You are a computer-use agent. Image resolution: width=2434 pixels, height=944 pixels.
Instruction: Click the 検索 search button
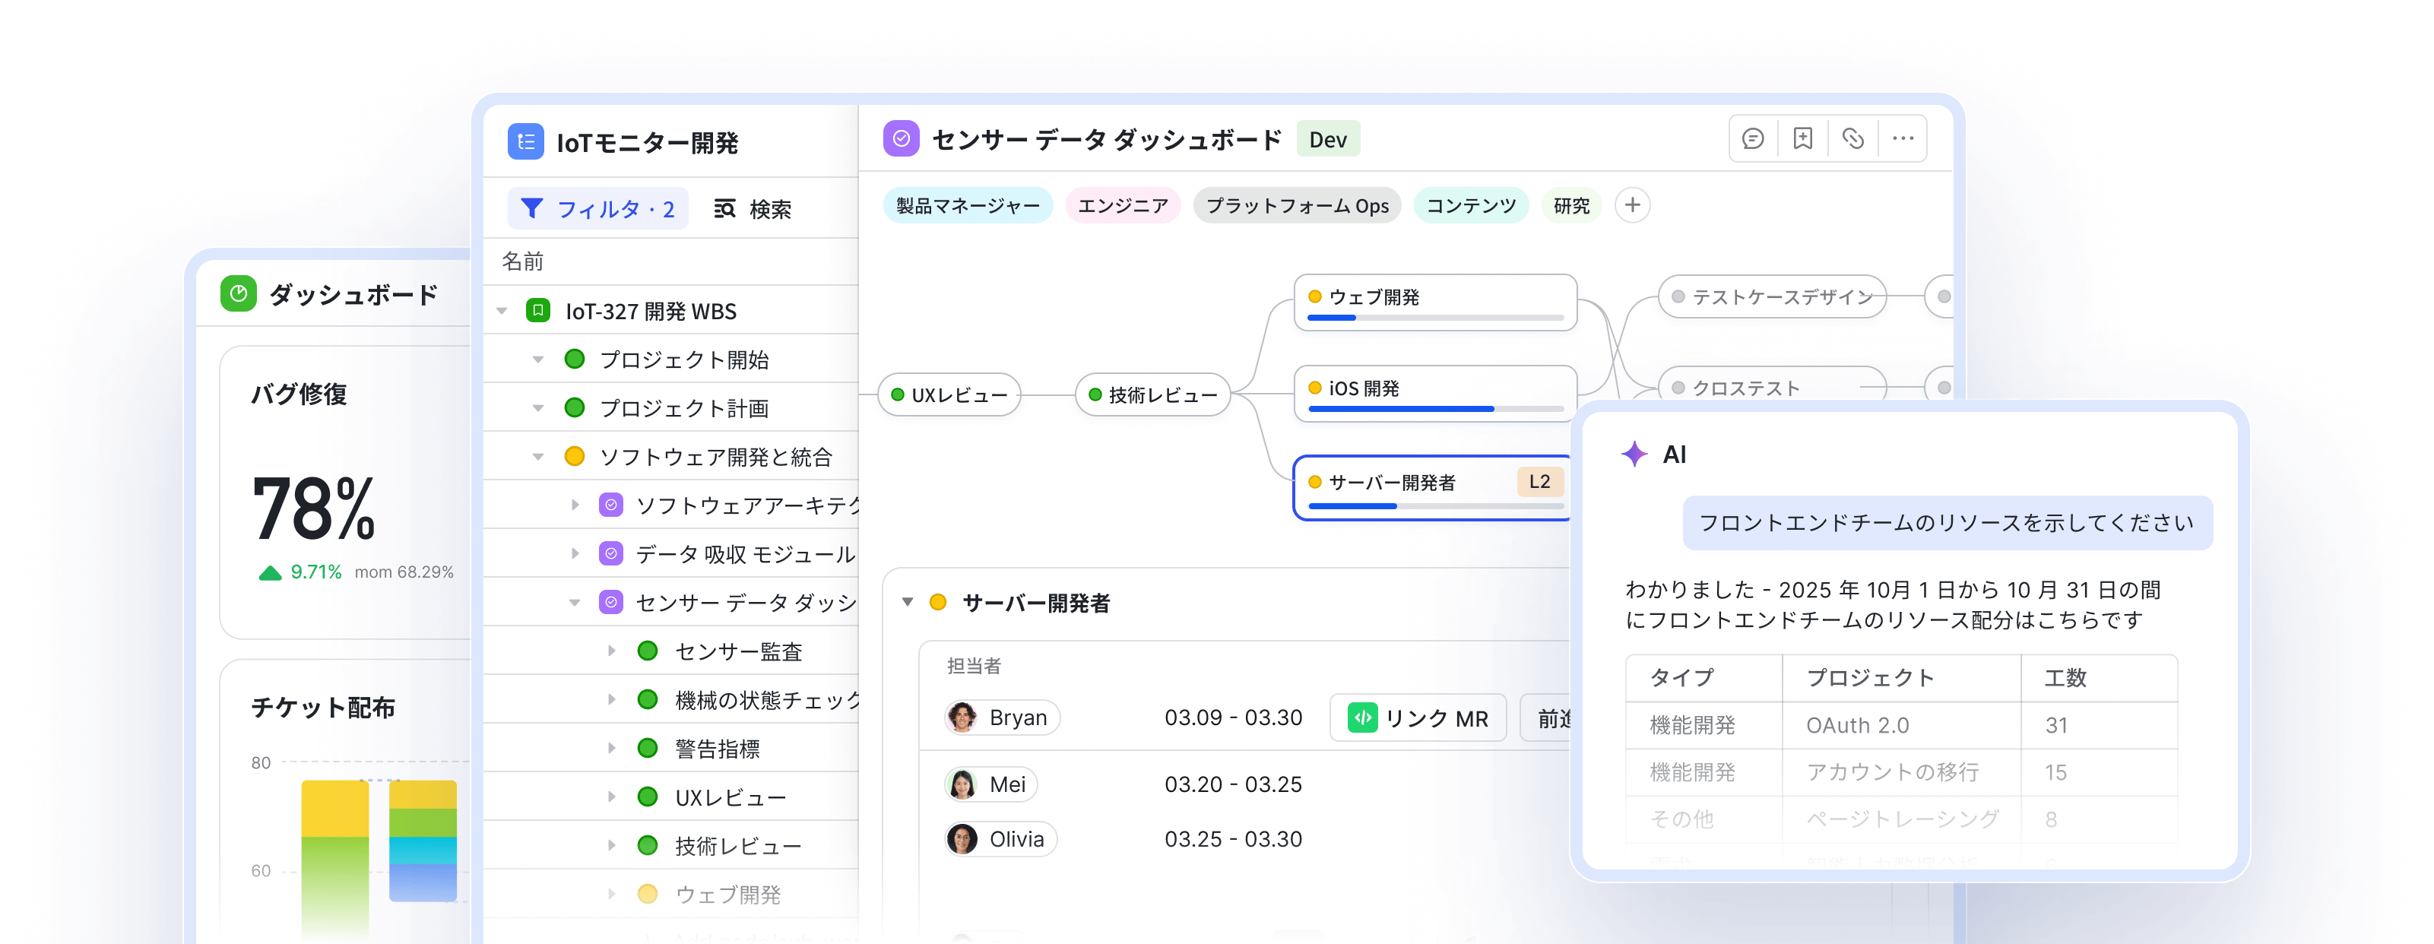pyautogui.click(x=752, y=209)
